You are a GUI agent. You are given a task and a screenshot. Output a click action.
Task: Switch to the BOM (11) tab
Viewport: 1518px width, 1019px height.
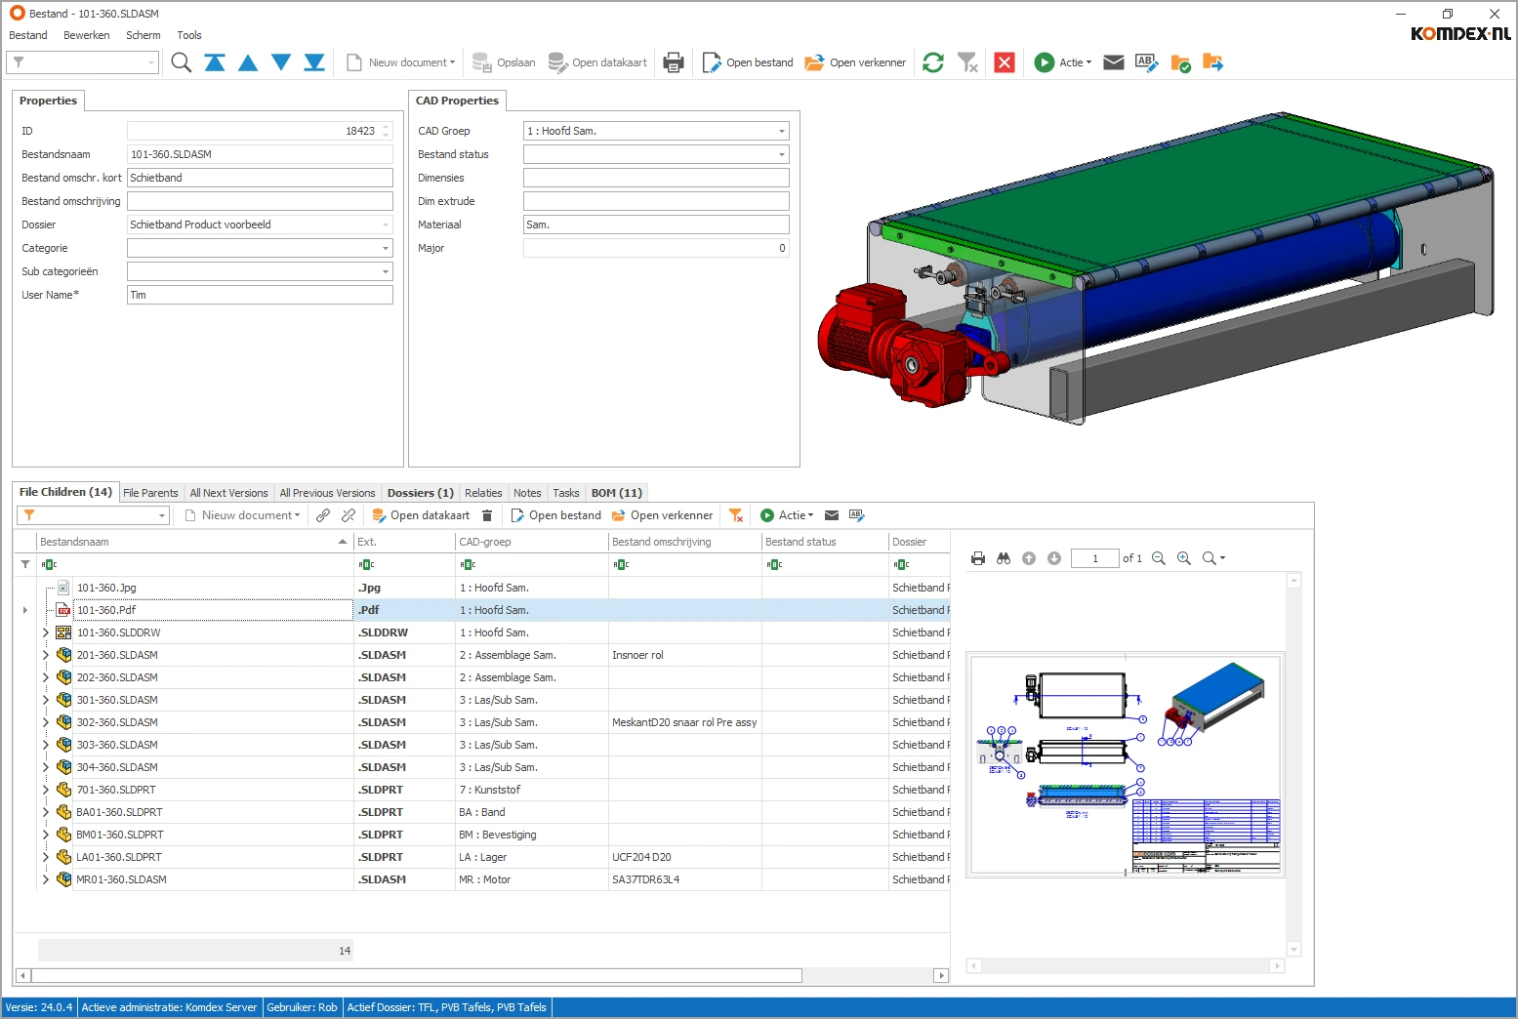point(616,493)
